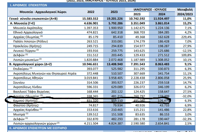The image size is (197, 132).
Task: Click the 'Β. Αρχαιολογικοί χώροι (Δ+Ζ)' row label
Action: tap(30, 64)
